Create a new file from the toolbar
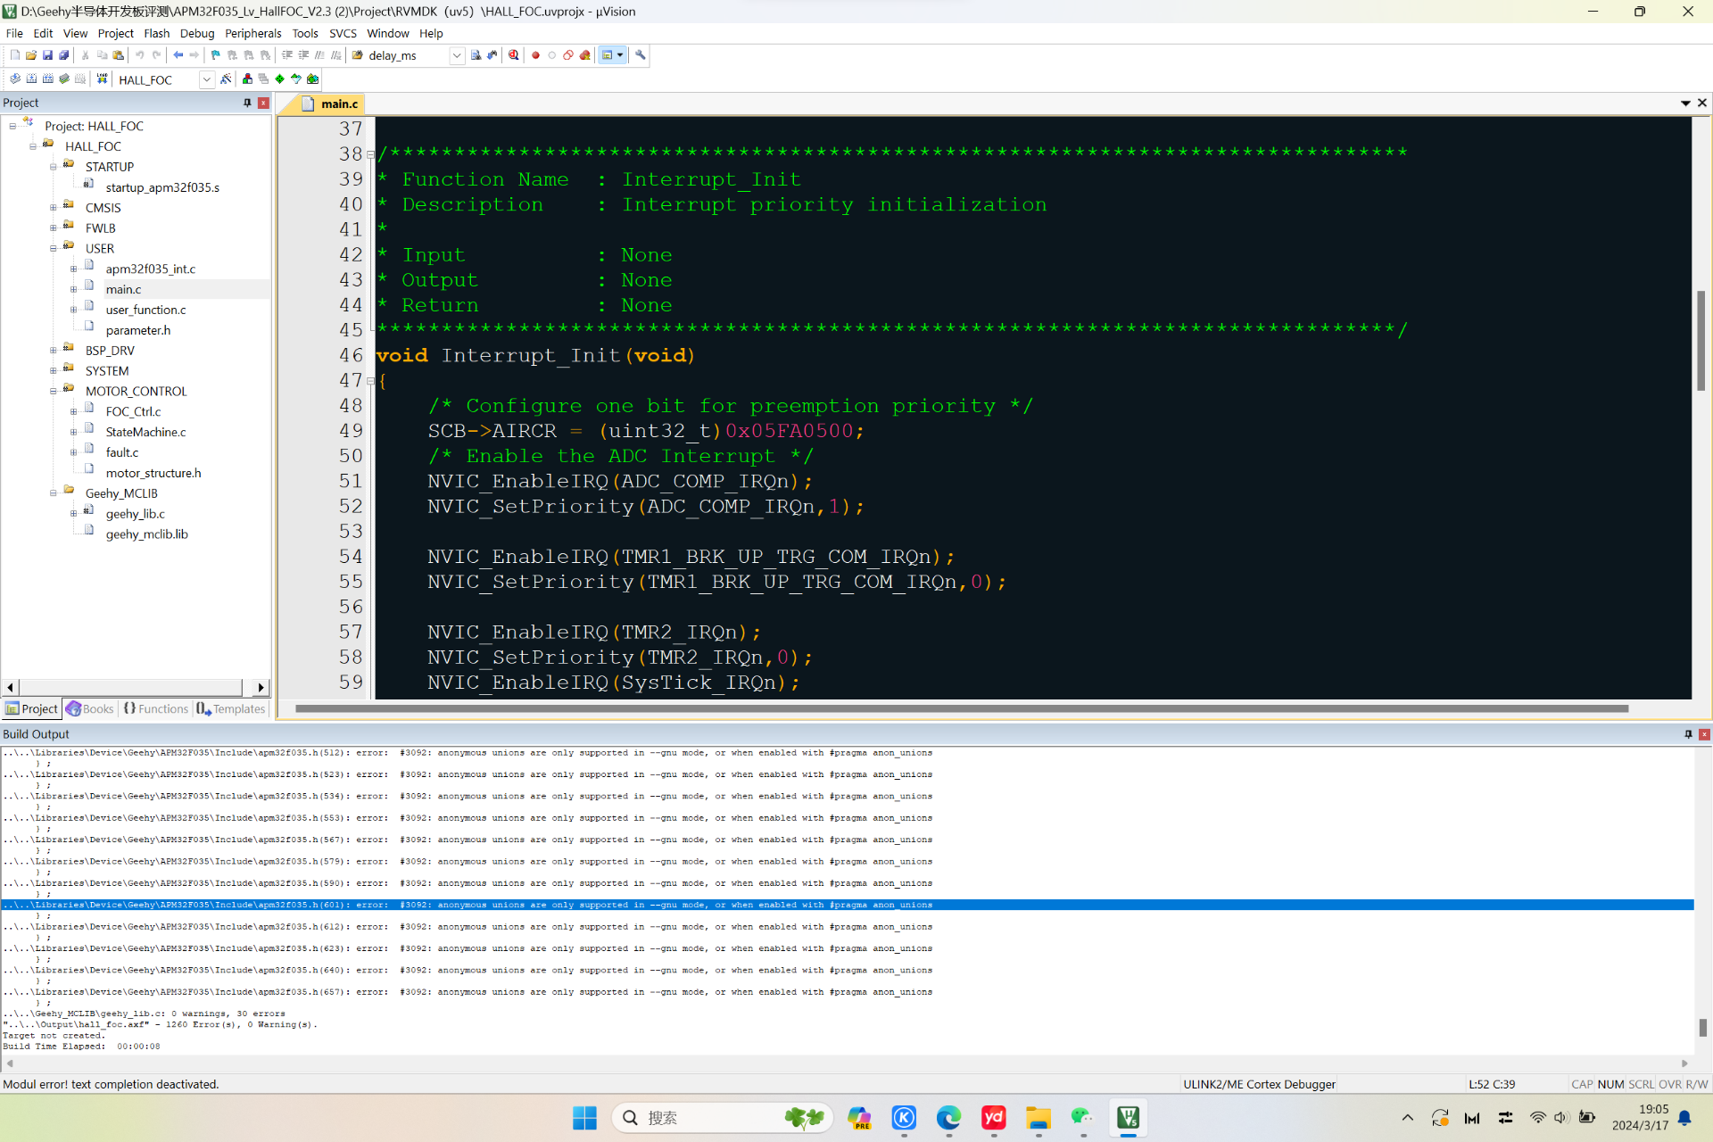Viewport: 1713px width, 1142px height. coord(14,55)
